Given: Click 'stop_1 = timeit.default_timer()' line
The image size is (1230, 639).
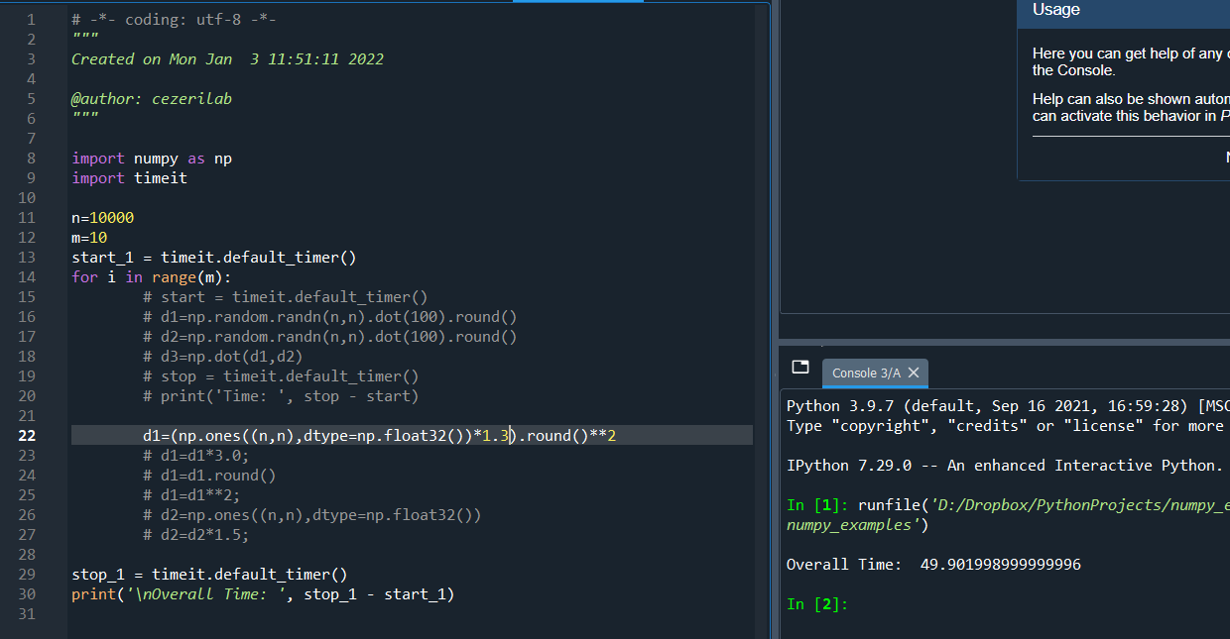Looking at the screenshot, I should (209, 575).
